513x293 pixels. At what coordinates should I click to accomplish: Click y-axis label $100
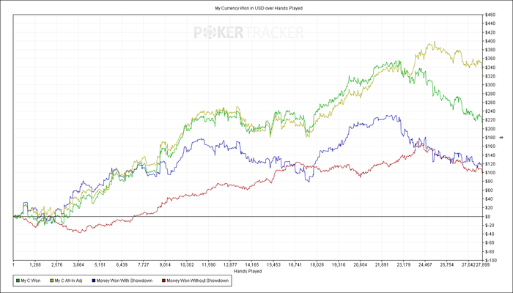point(490,173)
